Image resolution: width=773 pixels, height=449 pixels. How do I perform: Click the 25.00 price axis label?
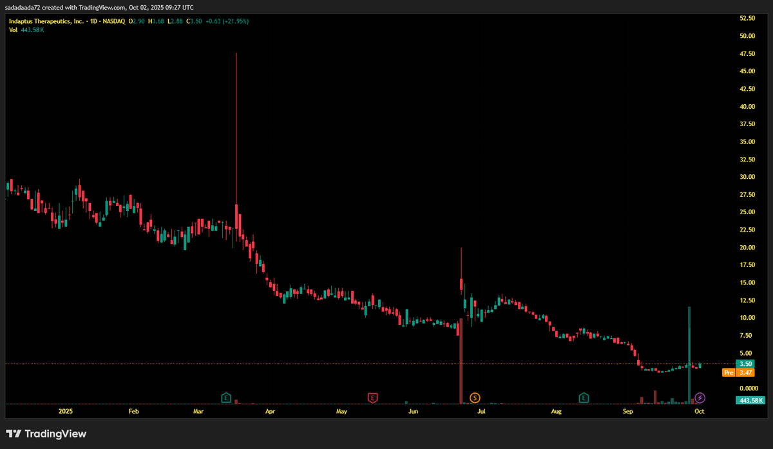pos(747,212)
